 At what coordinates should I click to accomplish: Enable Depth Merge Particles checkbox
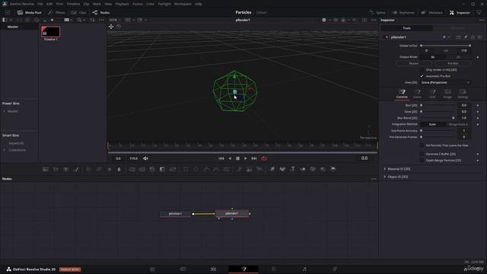coord(422,161)
